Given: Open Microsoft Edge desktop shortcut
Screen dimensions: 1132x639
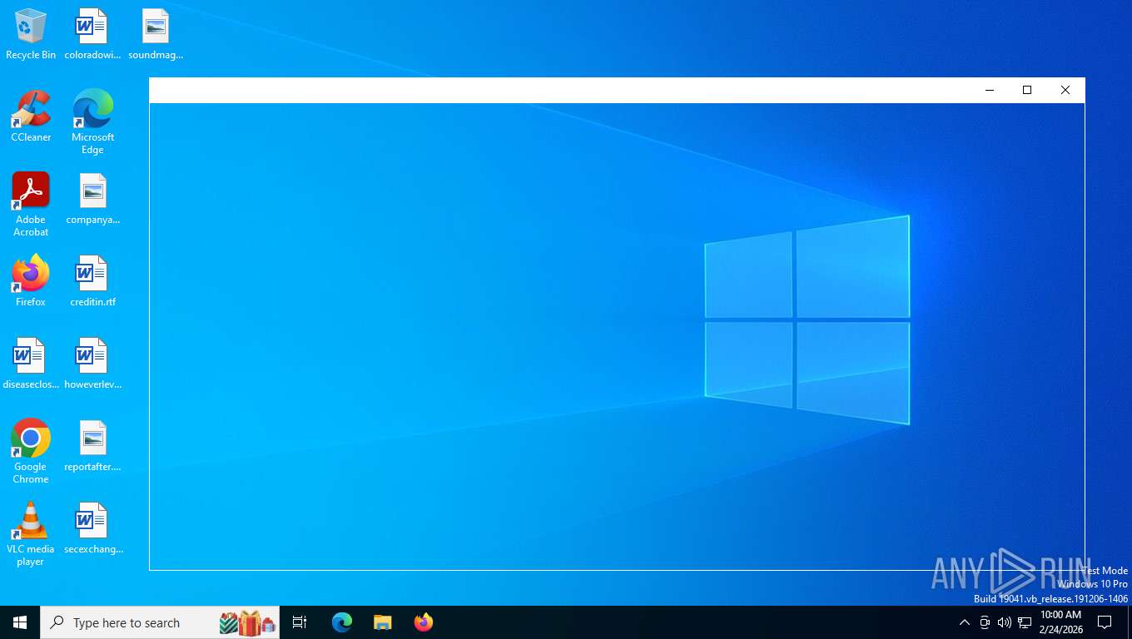Looking at the screenshot, I should (x=92, y=122).
